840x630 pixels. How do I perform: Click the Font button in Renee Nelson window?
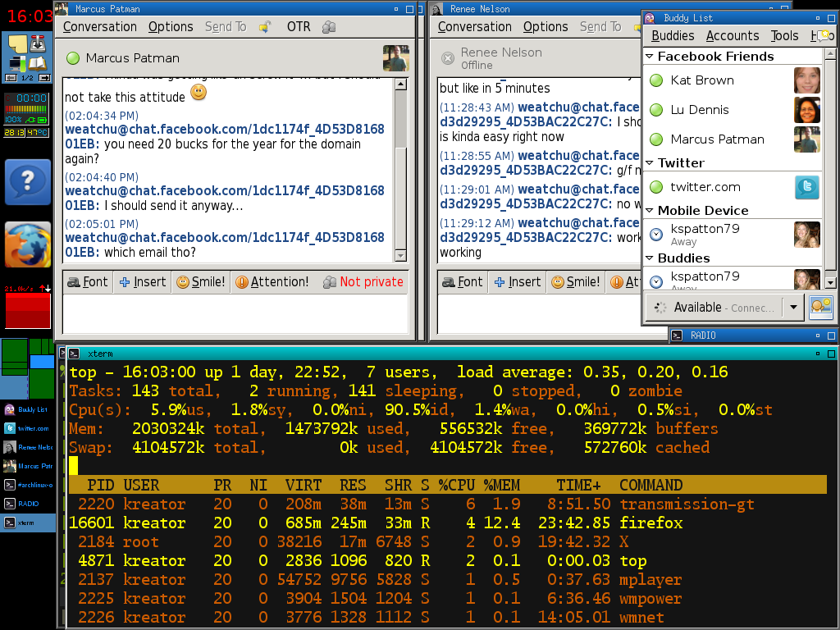[x=463, y=282]
